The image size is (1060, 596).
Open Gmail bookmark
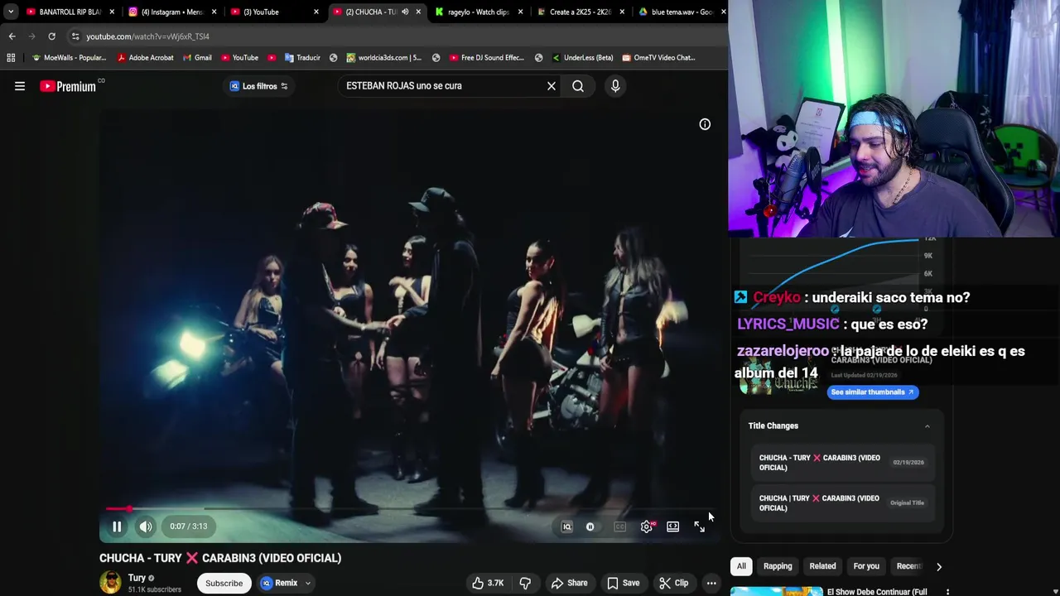(197, 58)
